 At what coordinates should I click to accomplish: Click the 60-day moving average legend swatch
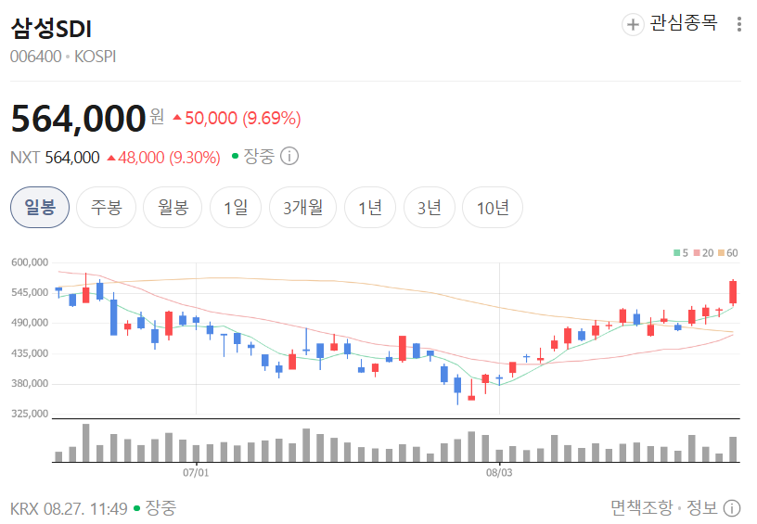721,253
